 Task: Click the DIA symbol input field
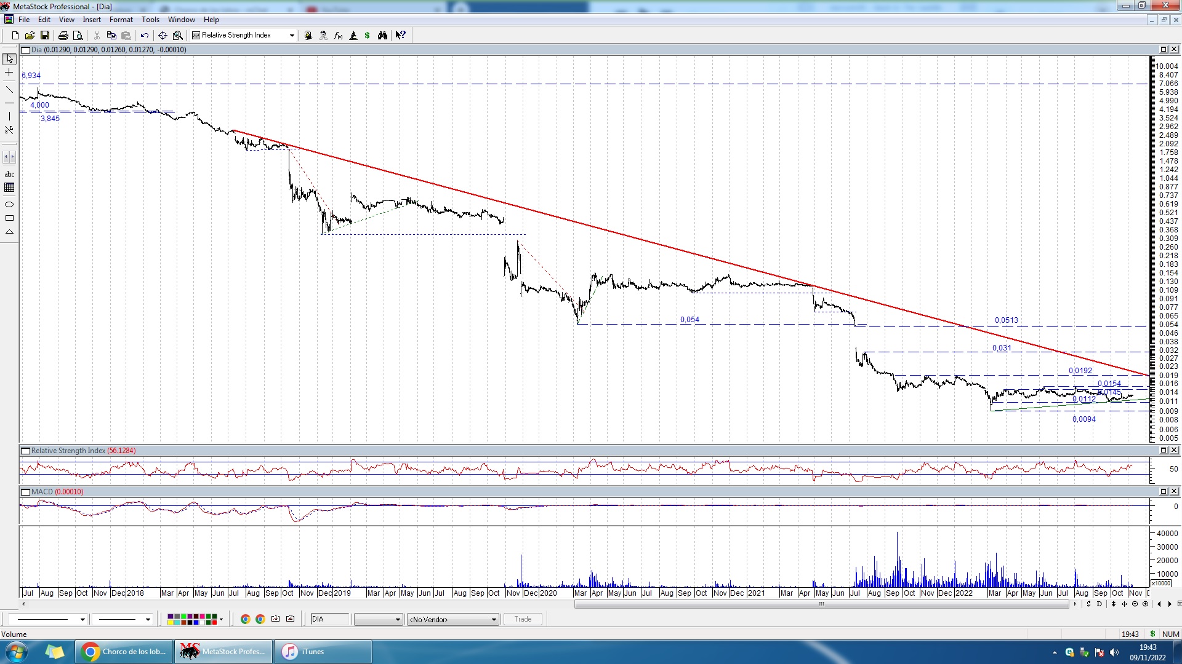click(329, 619)
